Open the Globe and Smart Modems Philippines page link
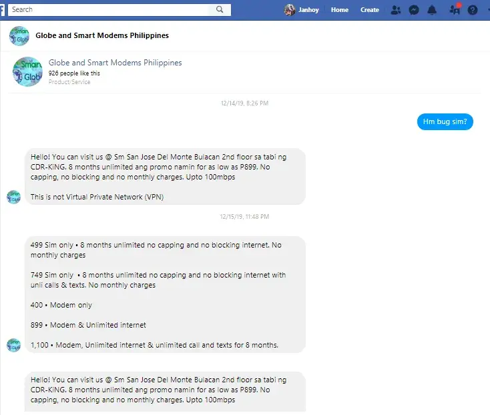 [x=115, y=63]
